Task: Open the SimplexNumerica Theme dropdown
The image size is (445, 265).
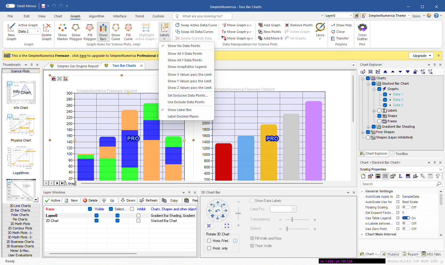Action: pyautogui.click(x=409, y=16)
